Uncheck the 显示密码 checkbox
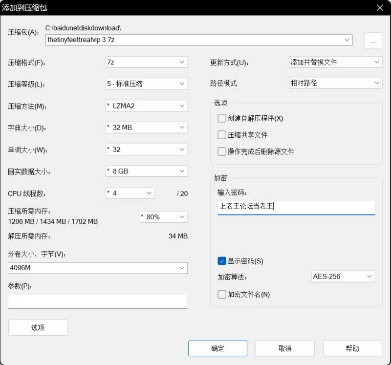 click(222, 261)
